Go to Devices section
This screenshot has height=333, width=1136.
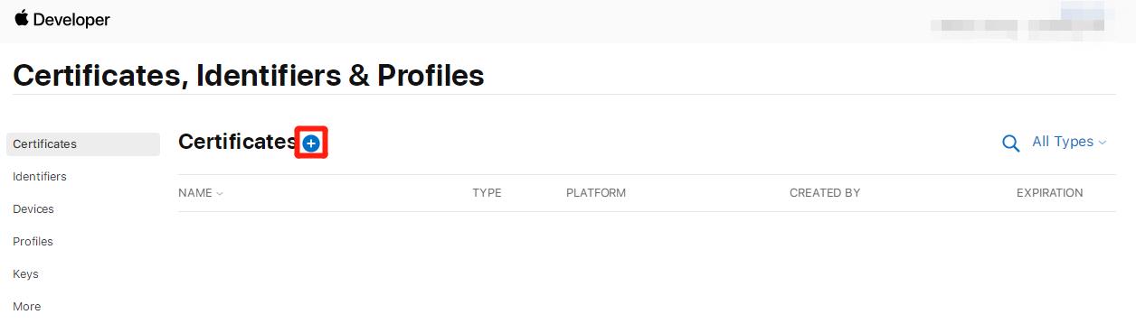[x=33, y=209]
